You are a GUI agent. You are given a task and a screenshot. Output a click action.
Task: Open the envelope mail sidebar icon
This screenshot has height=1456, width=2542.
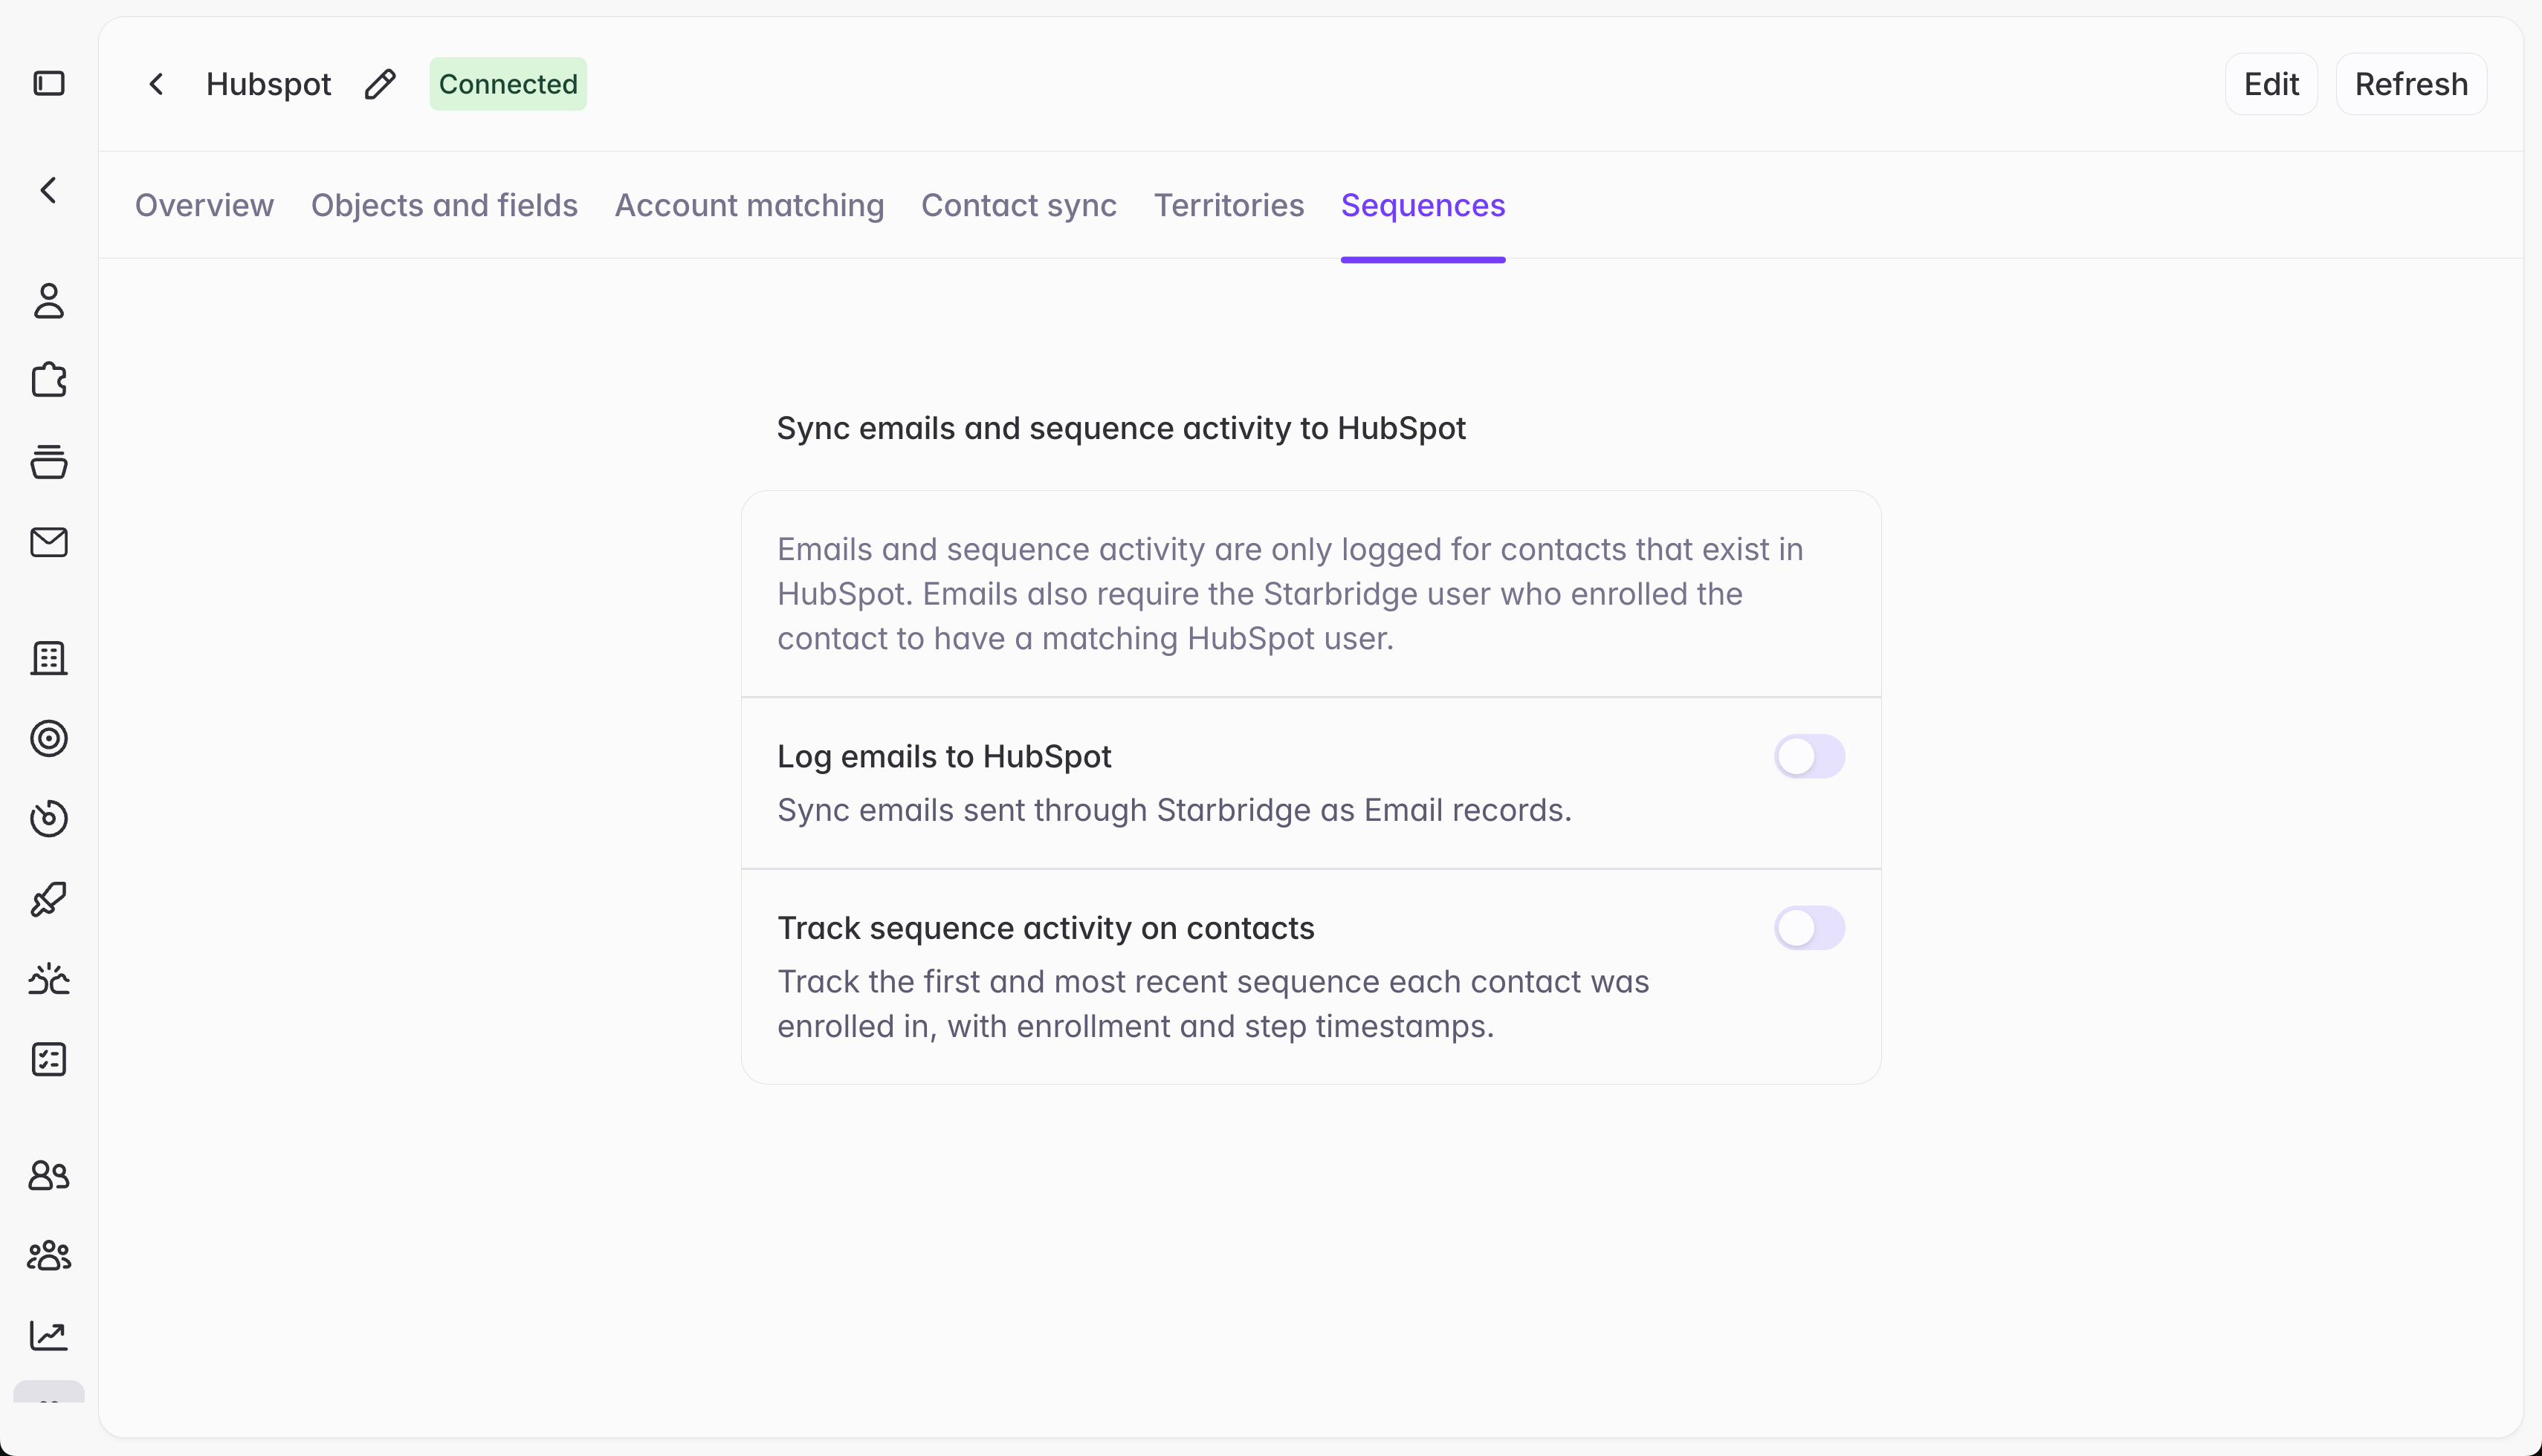(49, 542)
